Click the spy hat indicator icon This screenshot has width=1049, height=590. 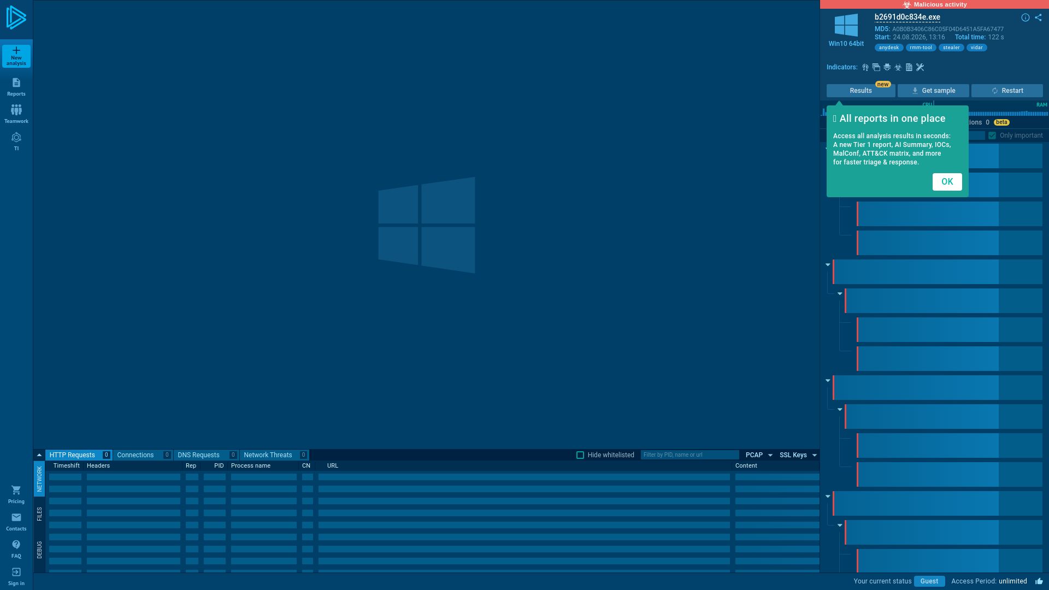point(887,67)
